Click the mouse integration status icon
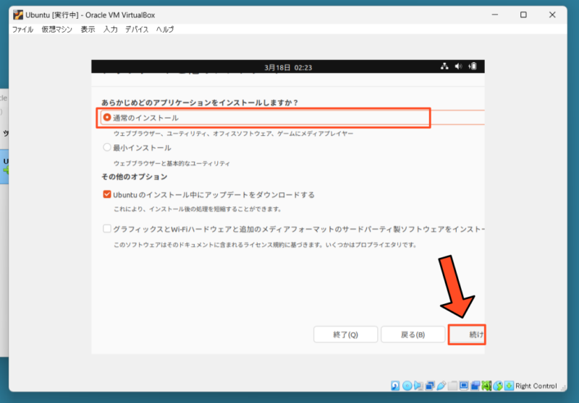579x403 pixels. coord(498,386)
